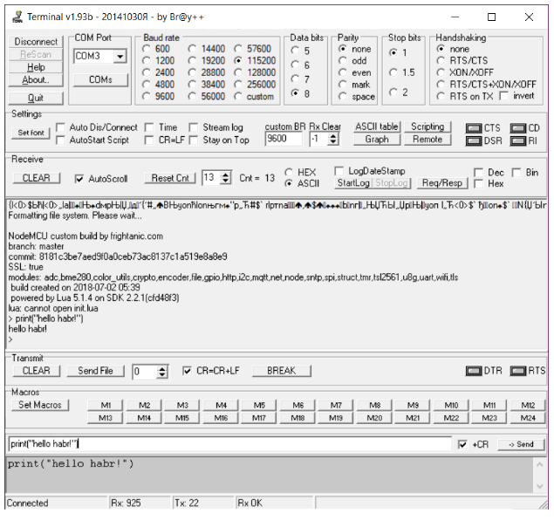Click the COMs button

coord(100,80)
